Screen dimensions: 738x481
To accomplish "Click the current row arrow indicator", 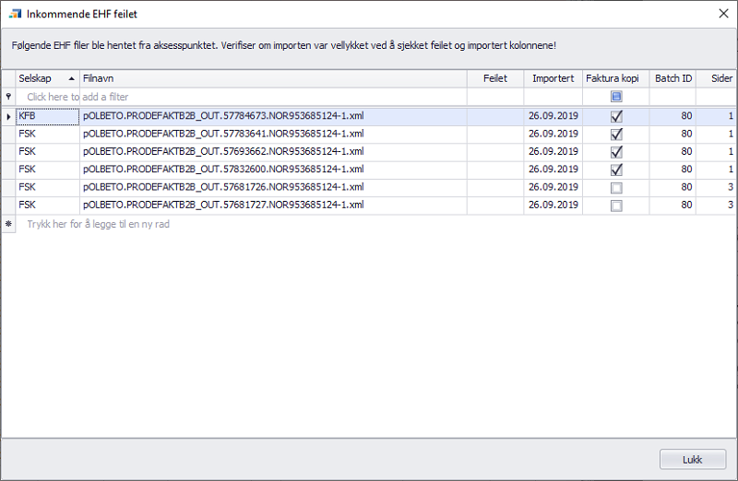I will click(x=8, y=117).
